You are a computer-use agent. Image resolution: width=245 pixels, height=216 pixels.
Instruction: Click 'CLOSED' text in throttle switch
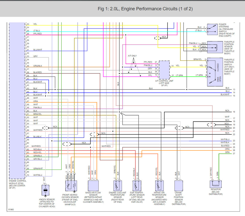pyautogui.click(x=218, y=68)
